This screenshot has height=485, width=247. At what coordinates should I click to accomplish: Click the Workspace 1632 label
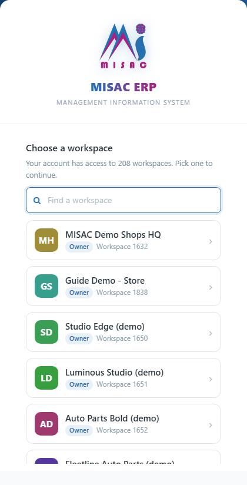click(x=122, y=247)
